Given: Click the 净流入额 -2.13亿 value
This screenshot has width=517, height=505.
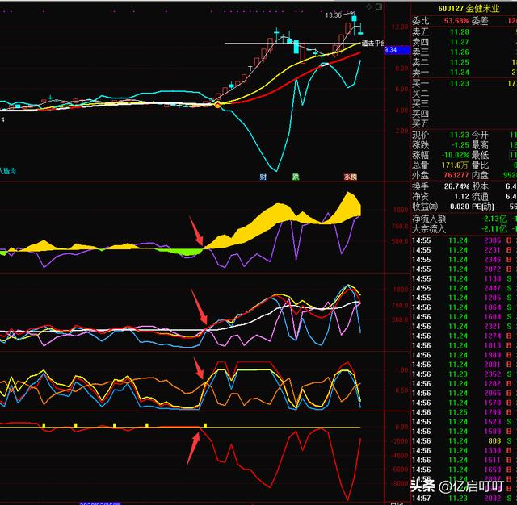Looking at the screenshot, I should [x=494, y=219].
